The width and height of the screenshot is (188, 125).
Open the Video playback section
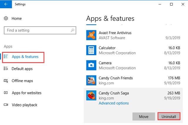point(24,105)
